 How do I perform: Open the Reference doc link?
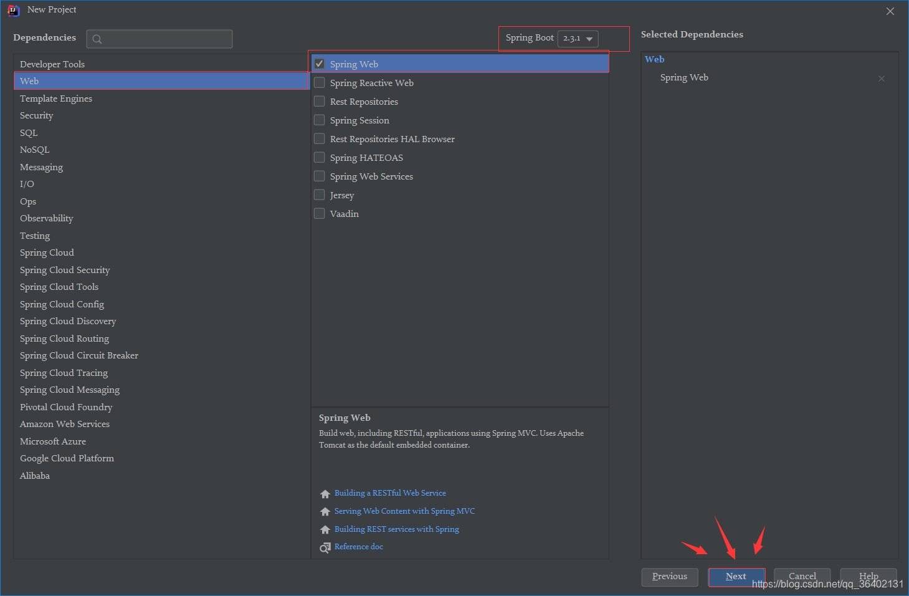(359, 547)
